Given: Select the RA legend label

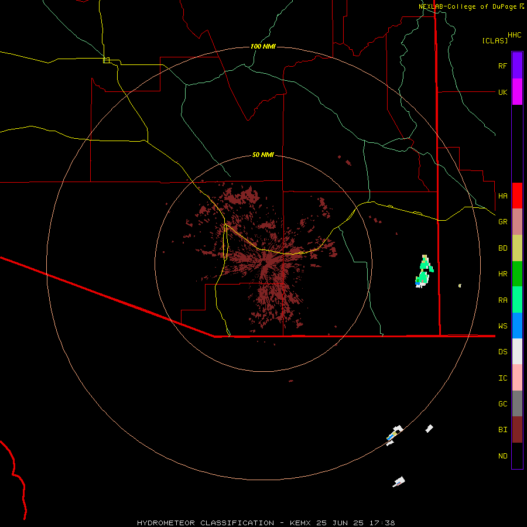Looking at the screenshot, I should (502, 300).
